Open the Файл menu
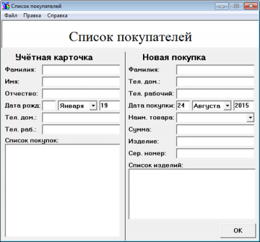 click(x=11, y=16)
